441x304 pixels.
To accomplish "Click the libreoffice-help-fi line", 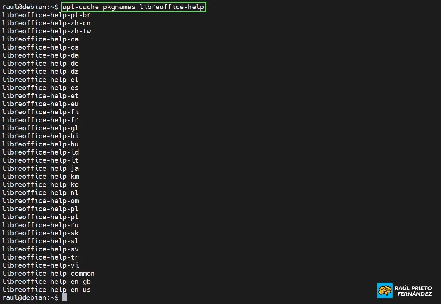I will pos(40,112).
